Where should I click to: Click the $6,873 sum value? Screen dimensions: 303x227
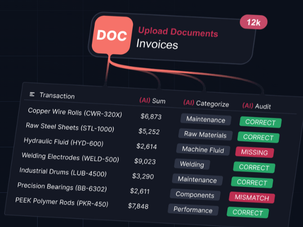pos(151,116)
